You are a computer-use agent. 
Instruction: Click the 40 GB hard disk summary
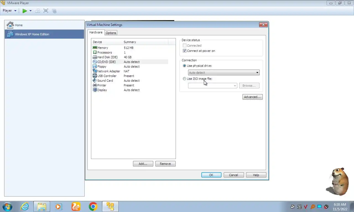coord(127,57)
